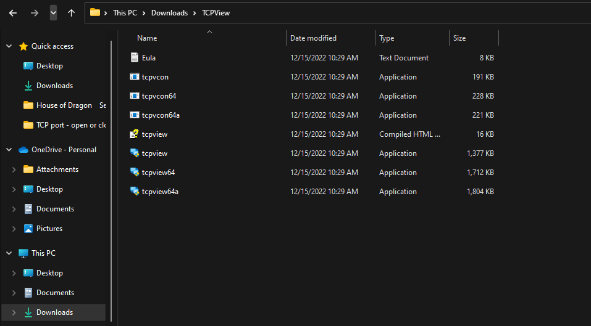Select the tcpvcon application icon

click(135, 76)
